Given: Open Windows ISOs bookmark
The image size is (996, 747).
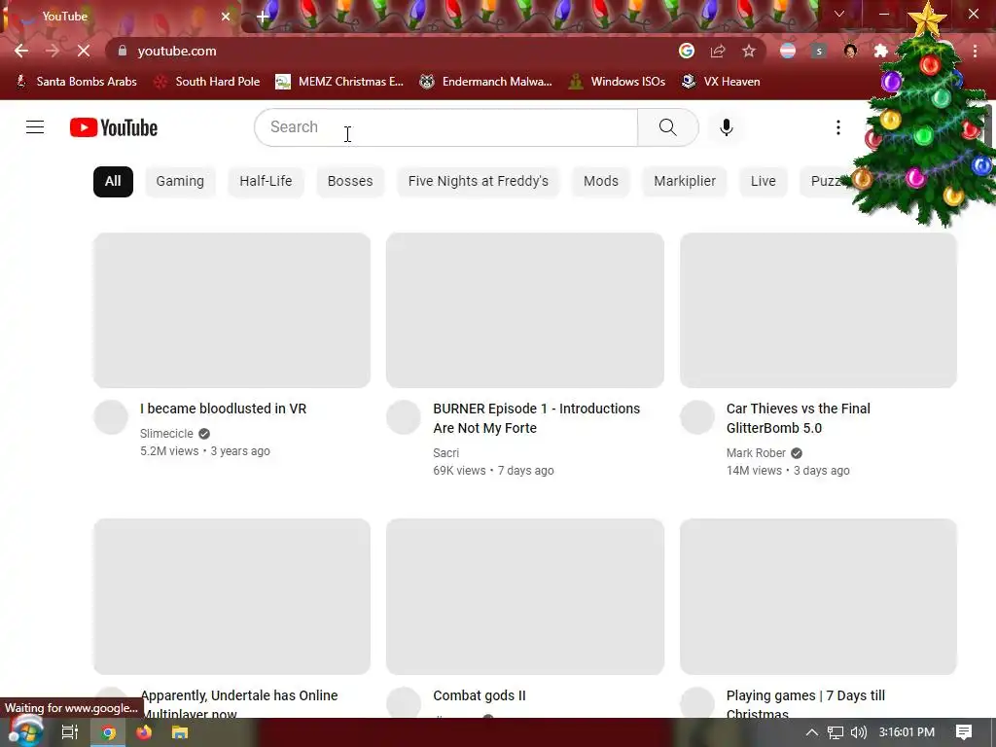Looking at the screenshot, I should click(617, 82).
